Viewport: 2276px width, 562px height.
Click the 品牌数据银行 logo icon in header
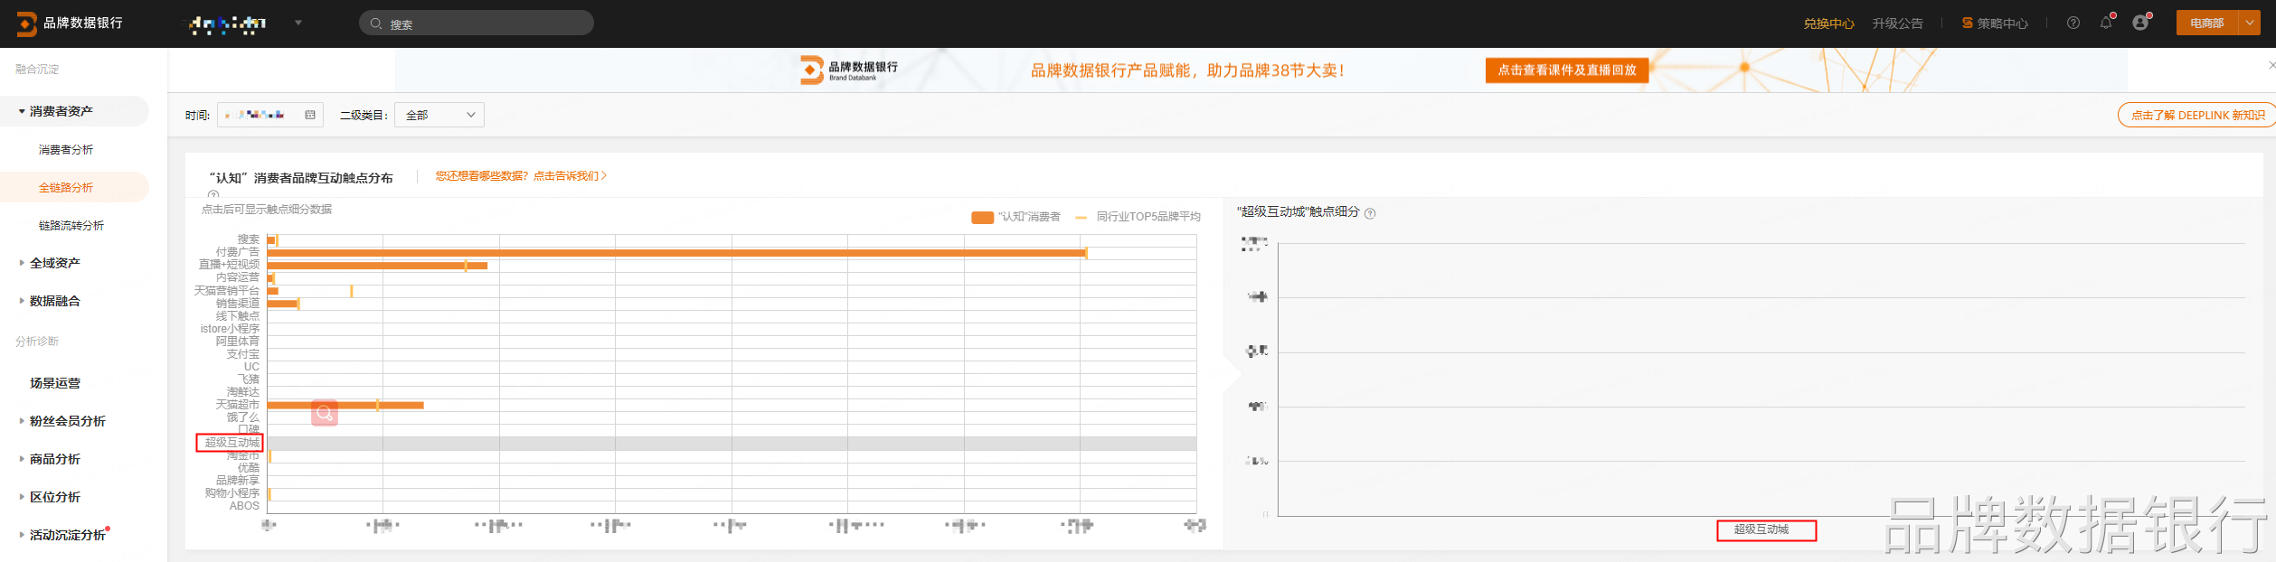coord(27,23)
